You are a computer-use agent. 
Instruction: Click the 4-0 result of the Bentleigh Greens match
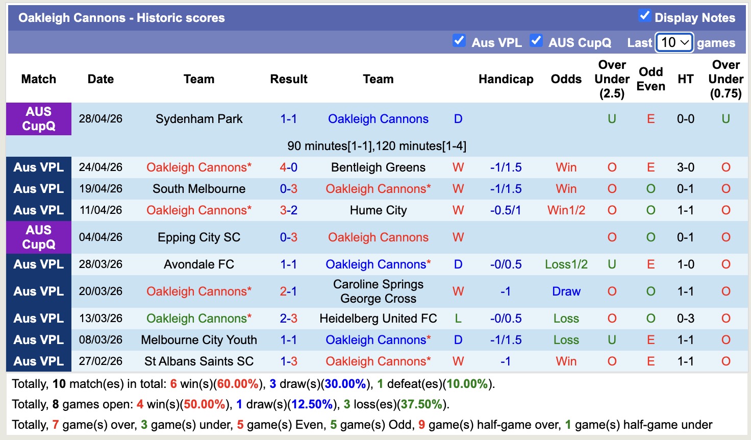pos(289,167)
